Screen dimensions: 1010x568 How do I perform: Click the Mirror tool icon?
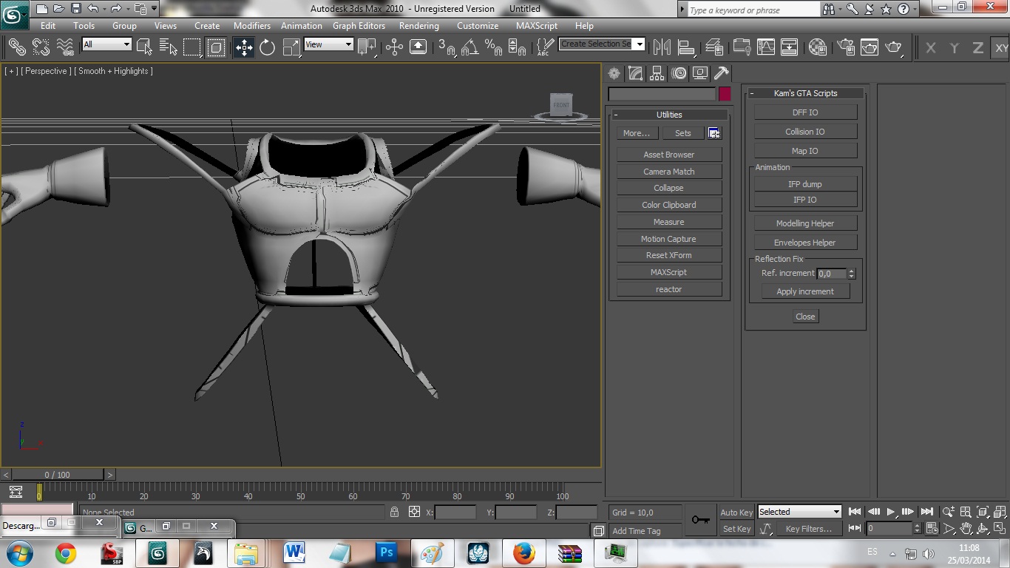pyautogui.click(x=661, y=47)
